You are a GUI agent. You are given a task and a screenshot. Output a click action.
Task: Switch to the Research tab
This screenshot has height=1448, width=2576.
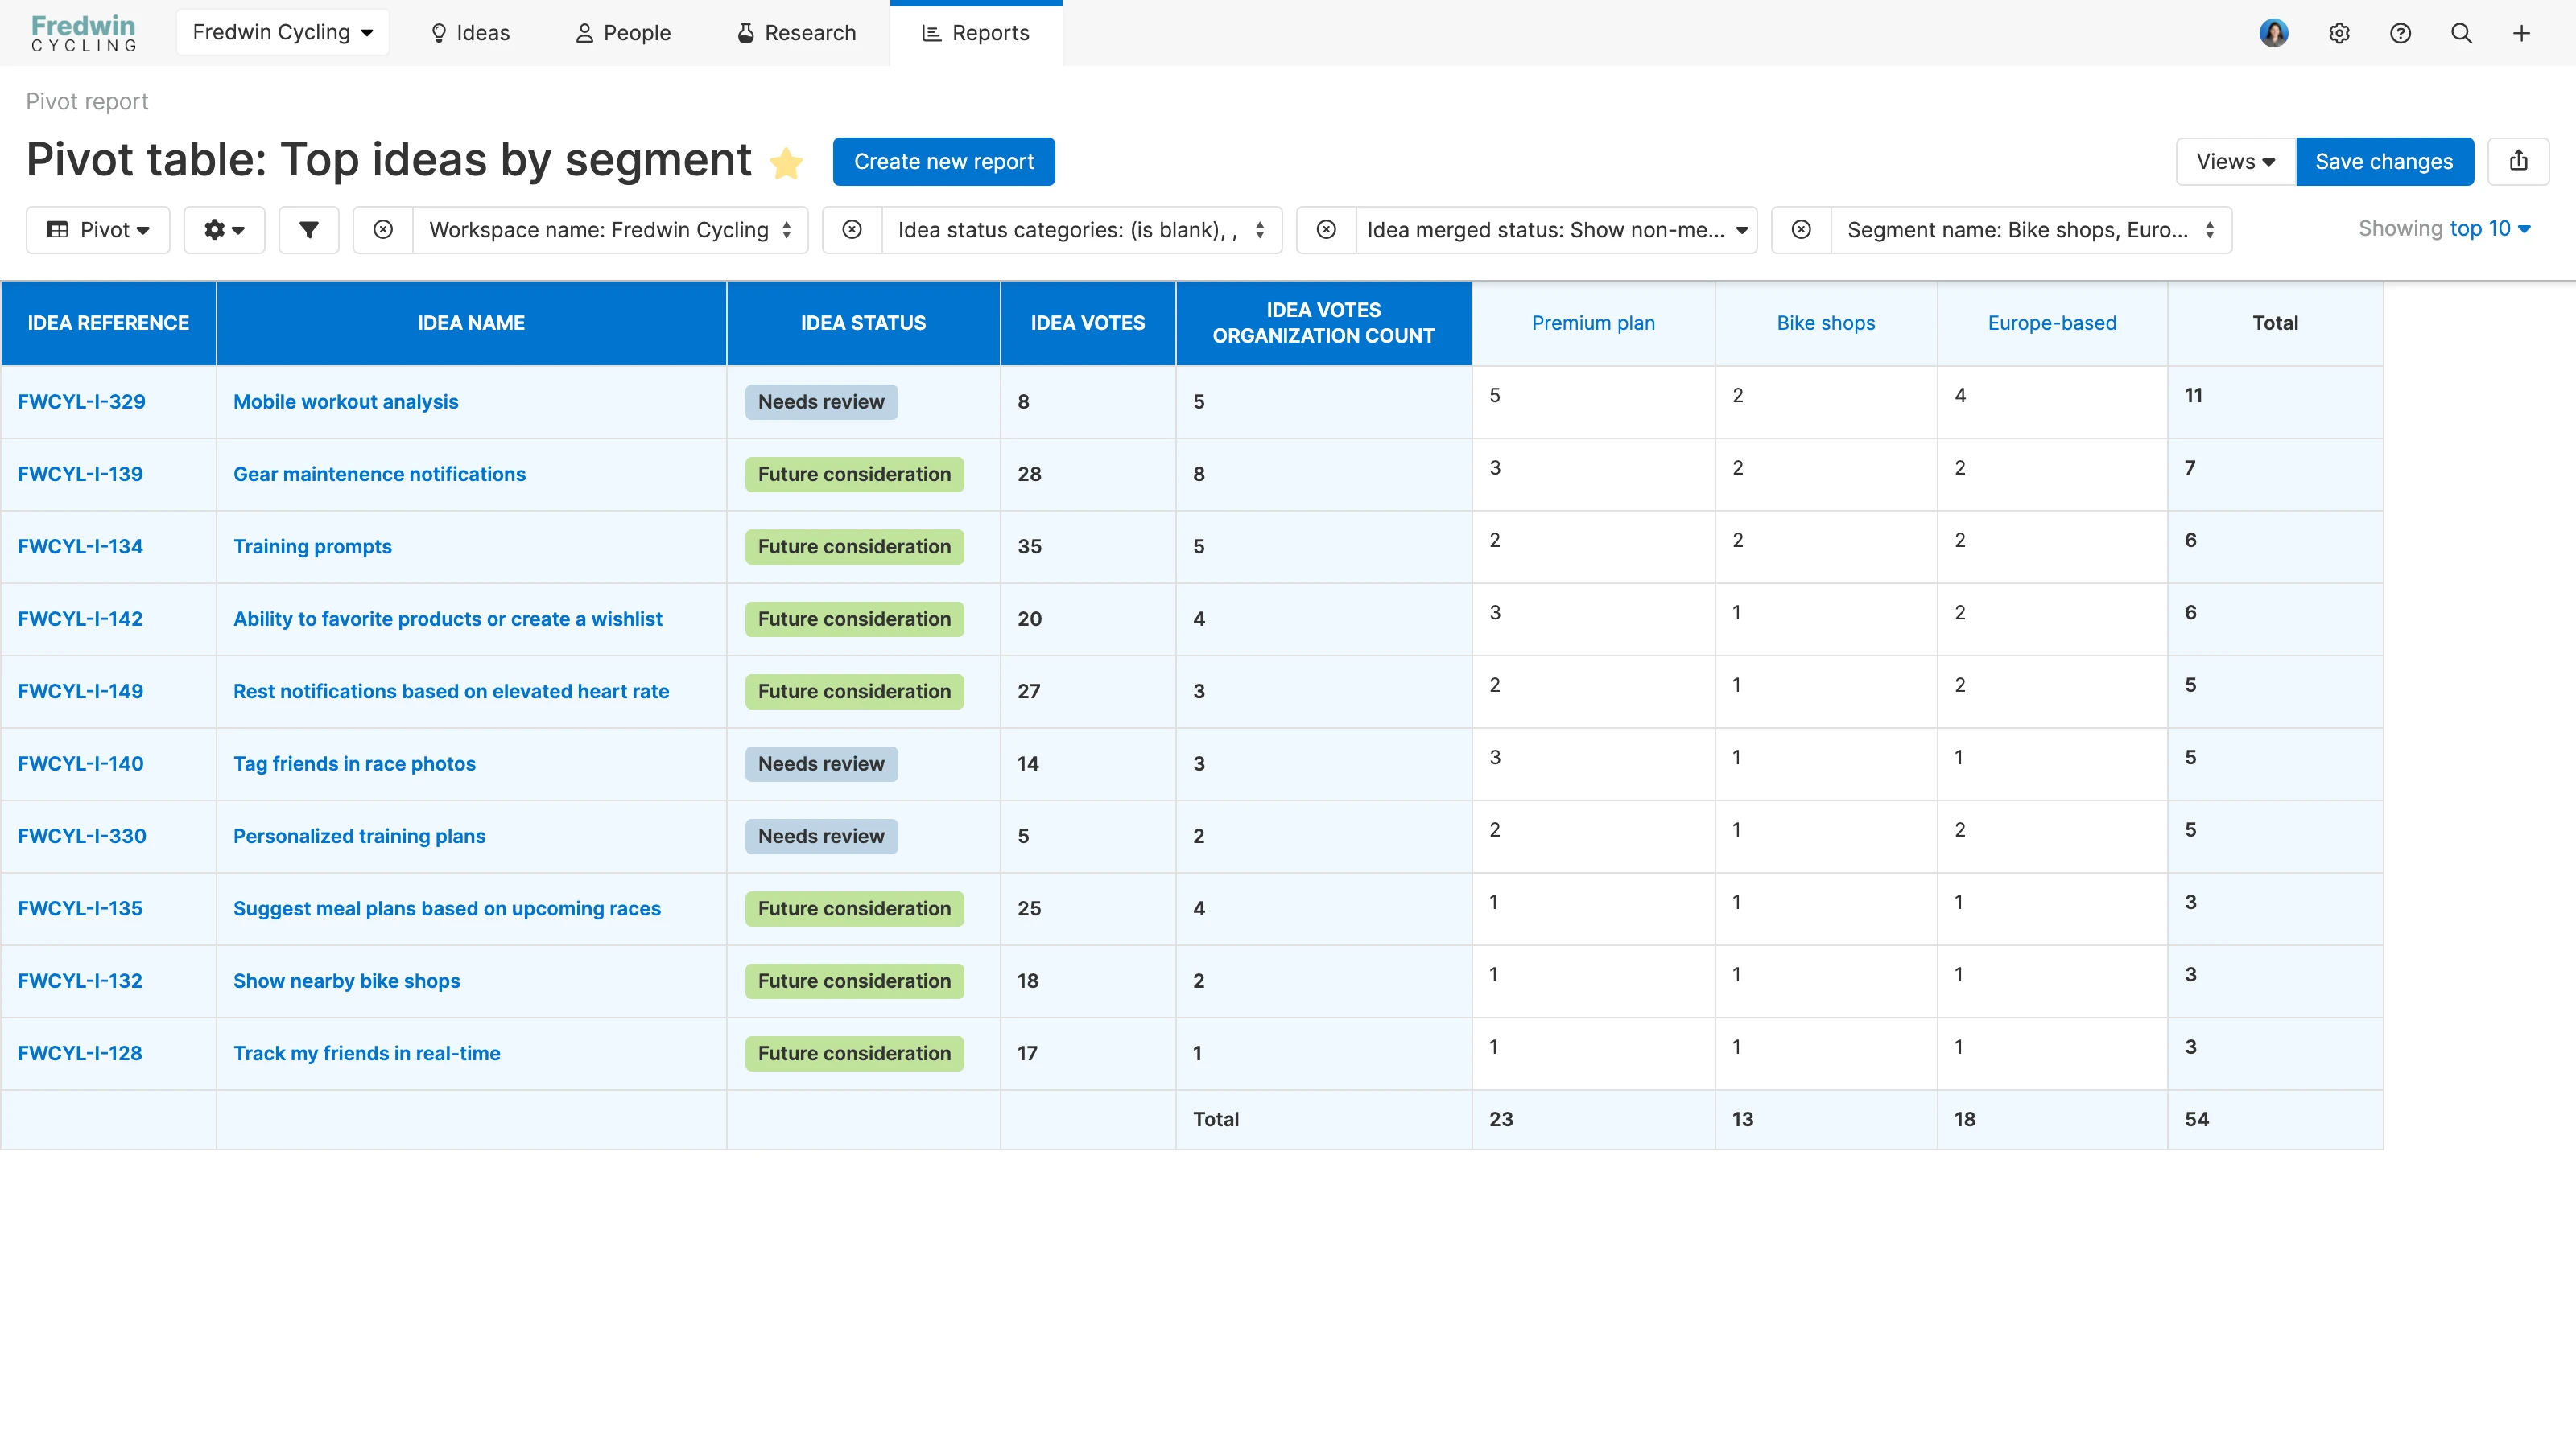796,33
